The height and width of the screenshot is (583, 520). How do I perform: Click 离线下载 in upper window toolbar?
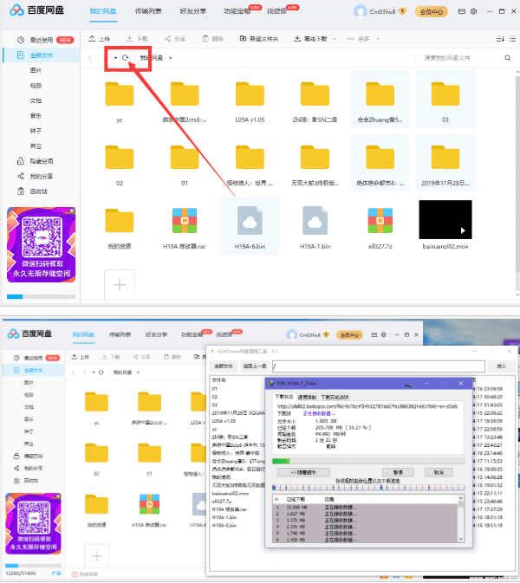point(310,39)
